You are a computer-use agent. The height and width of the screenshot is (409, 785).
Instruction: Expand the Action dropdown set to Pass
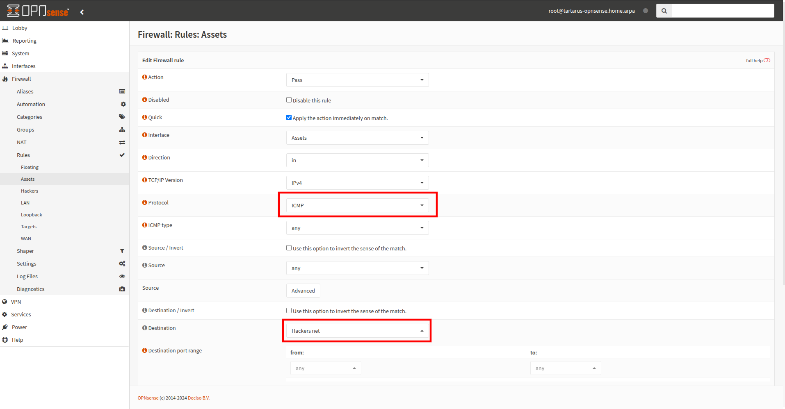point(357,80)
